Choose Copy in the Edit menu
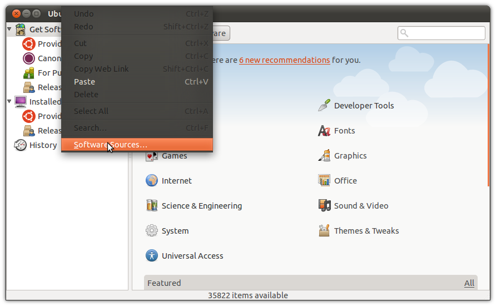 pyautogui.click(x=137, y=56)
